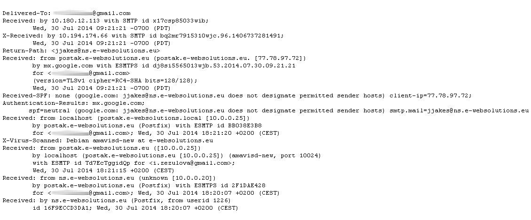Select the Return-Path email address

click(x=106, y=51)
